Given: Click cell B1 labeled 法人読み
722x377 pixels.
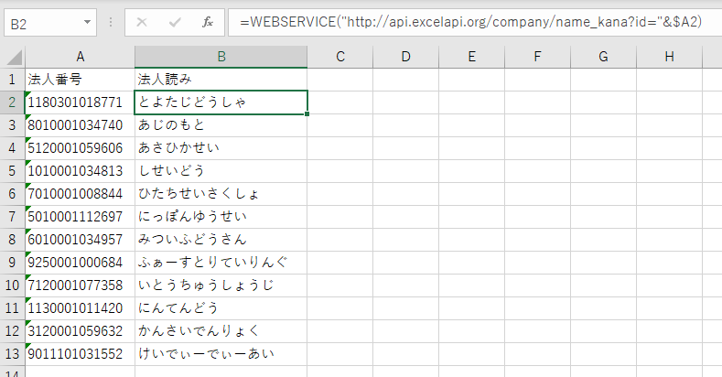Looking at the screenshot, I should pyautogui.click(x=221, y=79).
